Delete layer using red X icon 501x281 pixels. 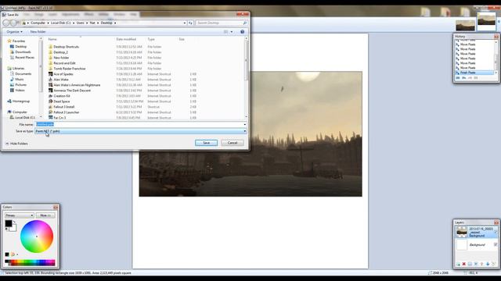pyautogui.click(x=464, y=264)
